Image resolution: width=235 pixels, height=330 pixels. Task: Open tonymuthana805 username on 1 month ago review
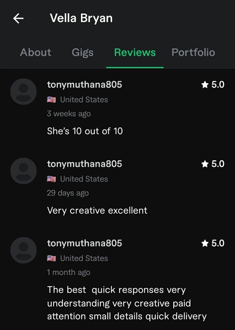[85, 243]
